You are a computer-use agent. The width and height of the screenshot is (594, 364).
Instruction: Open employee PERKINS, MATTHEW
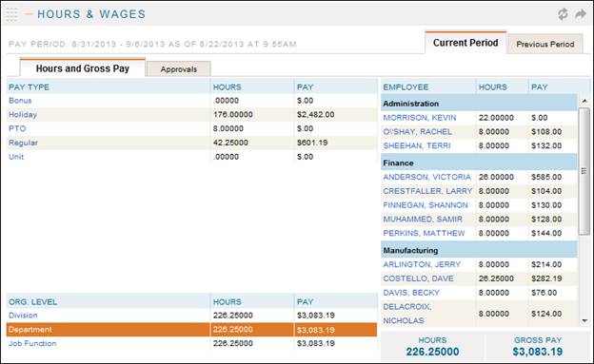click(424, 233)
